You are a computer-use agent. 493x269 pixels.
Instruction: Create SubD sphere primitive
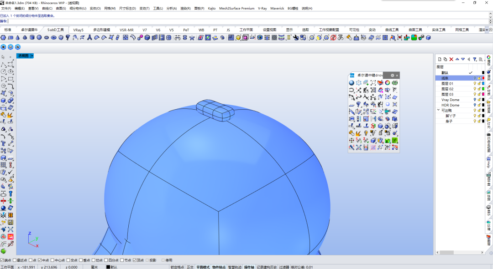point(39,38)
